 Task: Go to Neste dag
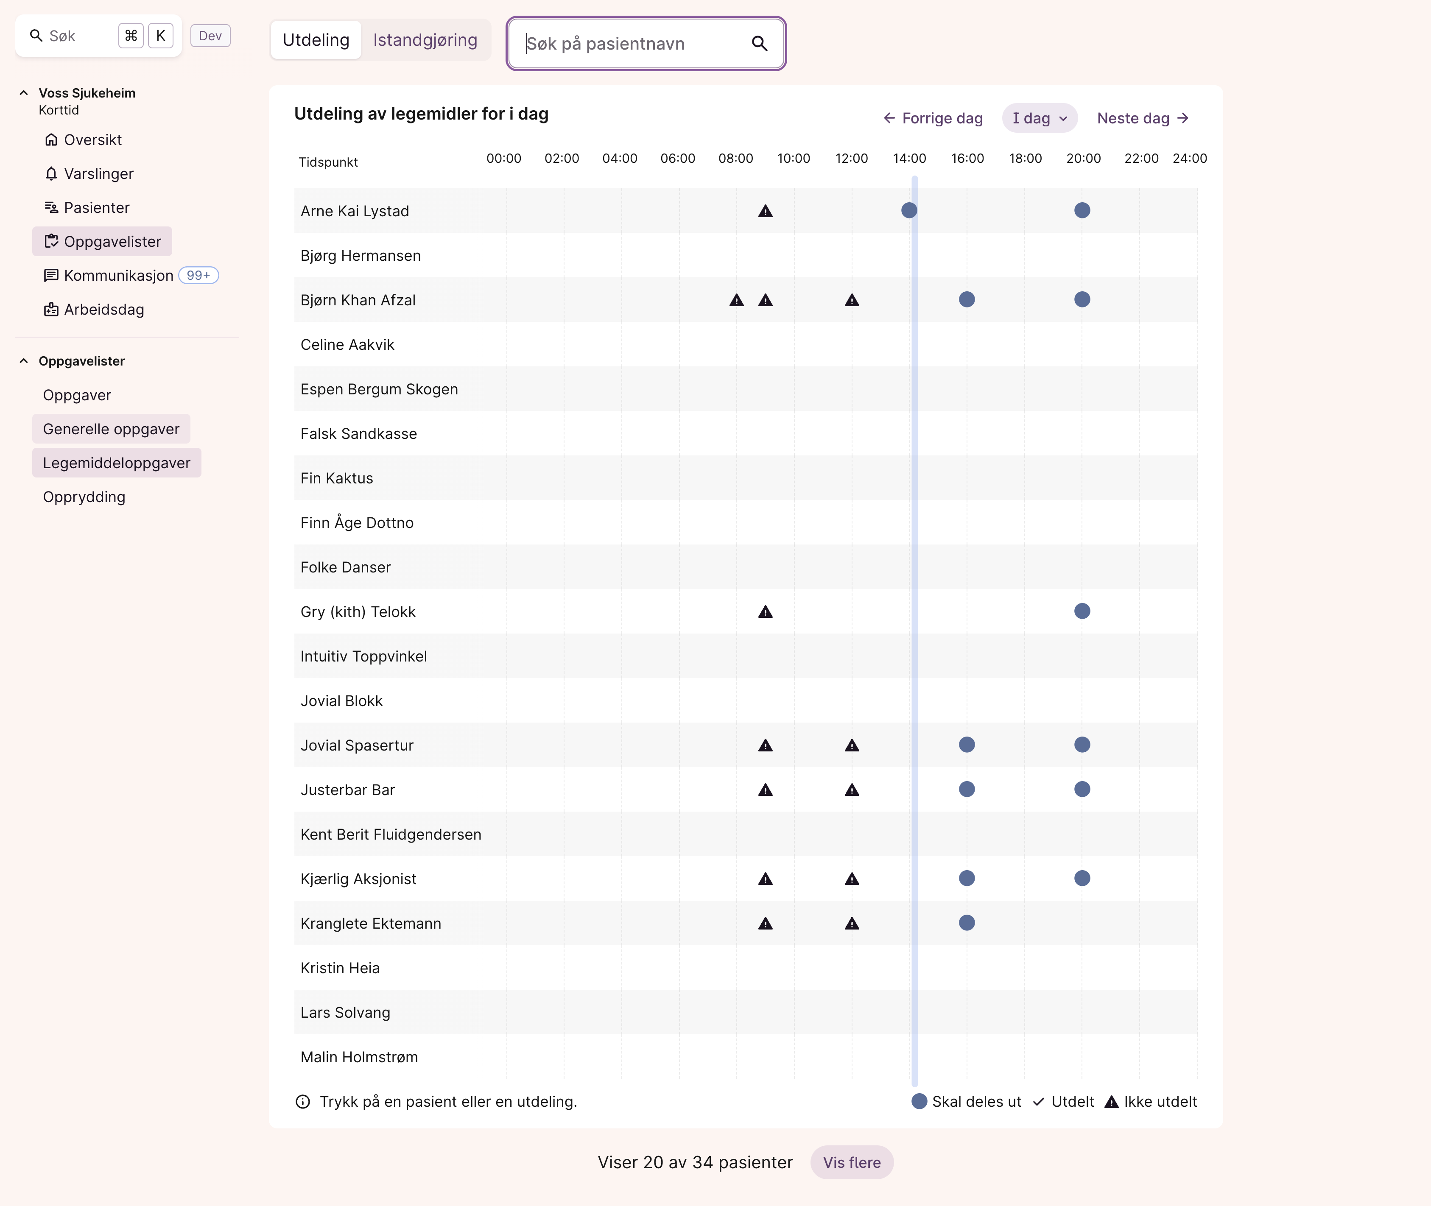pos(1143,118)
